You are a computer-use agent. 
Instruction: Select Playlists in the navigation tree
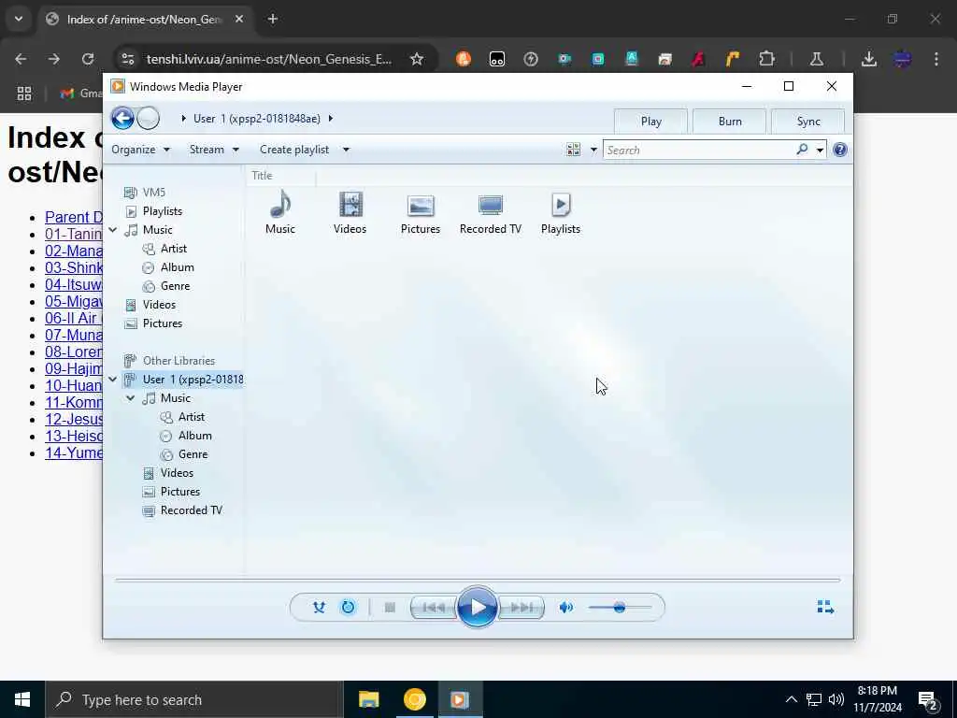pos(163,211)
